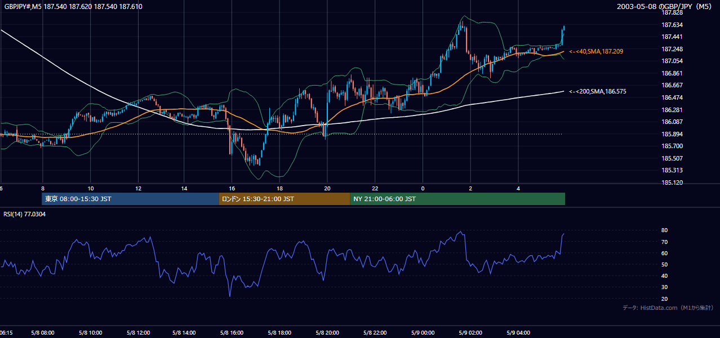
Task: Click price axis value 186.474
Action: [x=672, y=97]
